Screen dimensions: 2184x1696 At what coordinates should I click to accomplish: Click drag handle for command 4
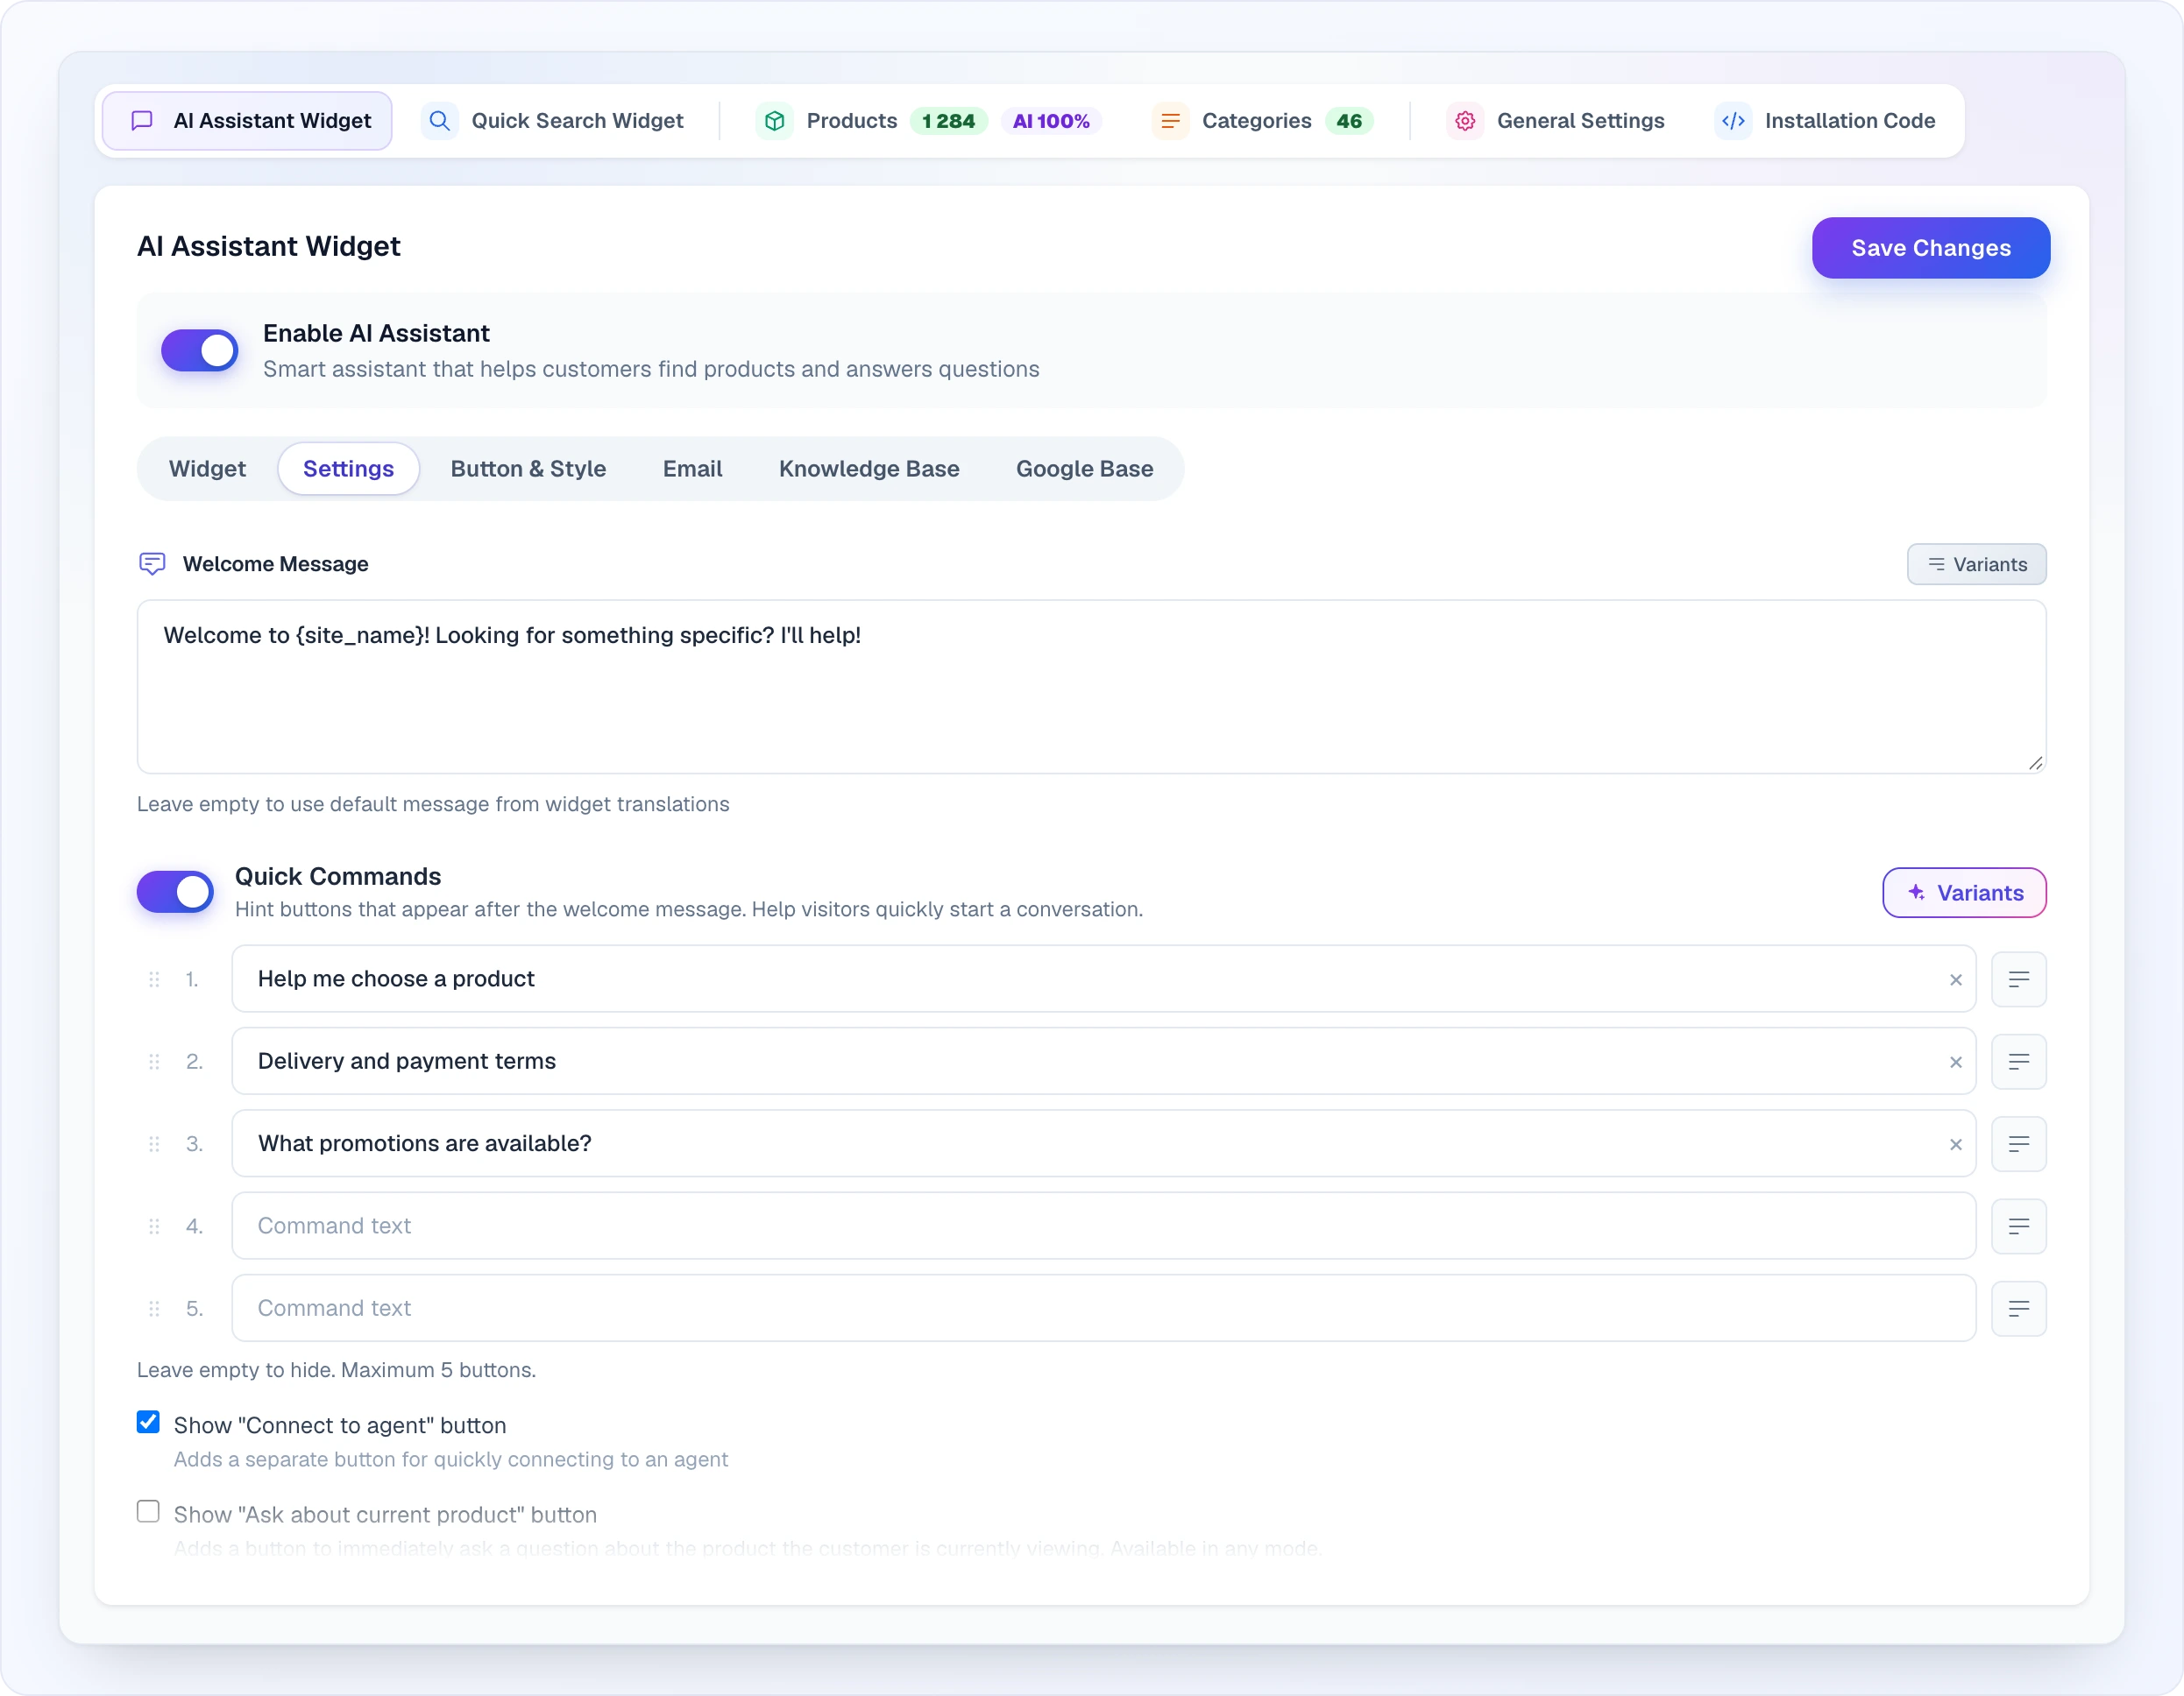[x=154, y=1226]
